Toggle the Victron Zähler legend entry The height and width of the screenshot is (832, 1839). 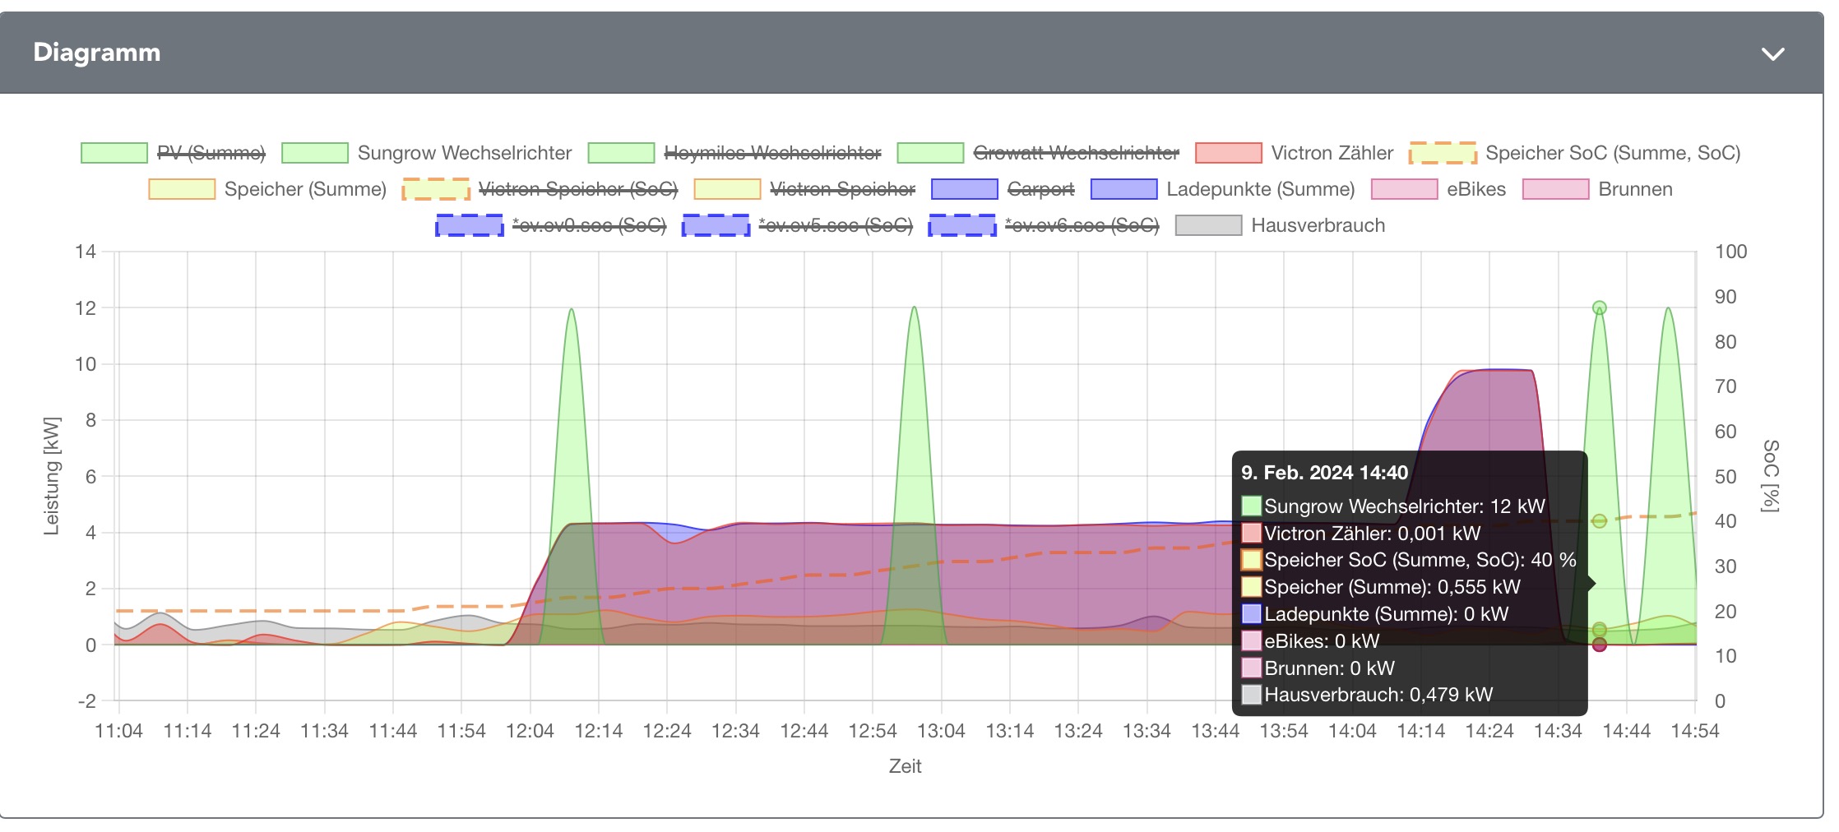coord(1332,154)
